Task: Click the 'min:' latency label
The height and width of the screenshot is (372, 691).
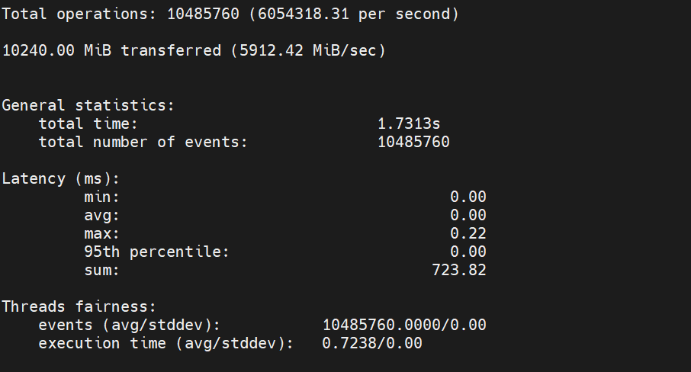Action: (x=101, y=197)
